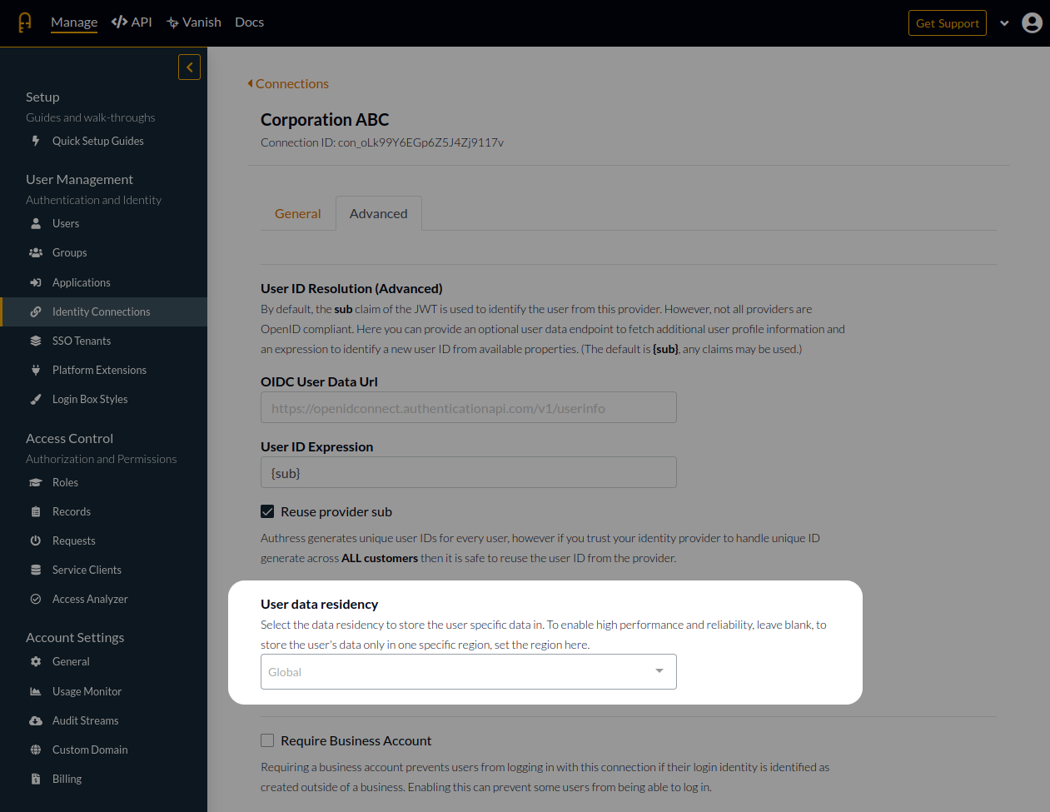Switch to the General tab
1050x812 pixels.
point(297,213)
